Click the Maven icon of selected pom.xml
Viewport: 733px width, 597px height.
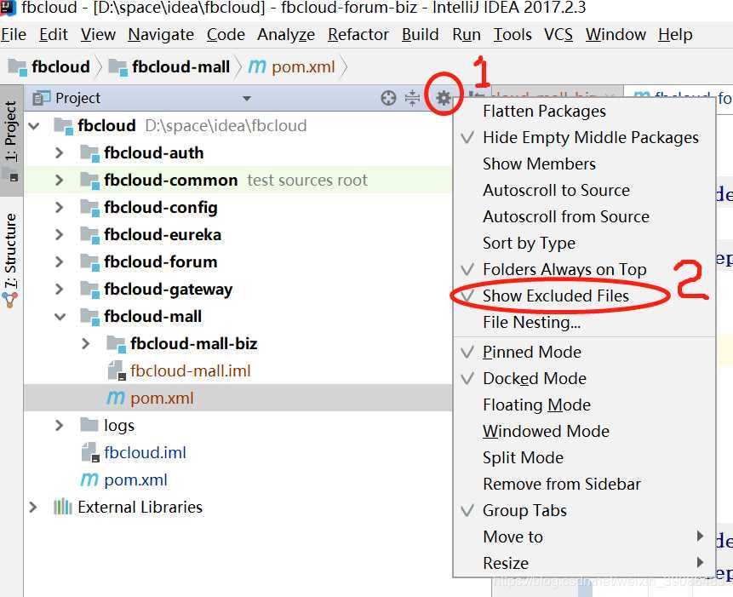116,398
